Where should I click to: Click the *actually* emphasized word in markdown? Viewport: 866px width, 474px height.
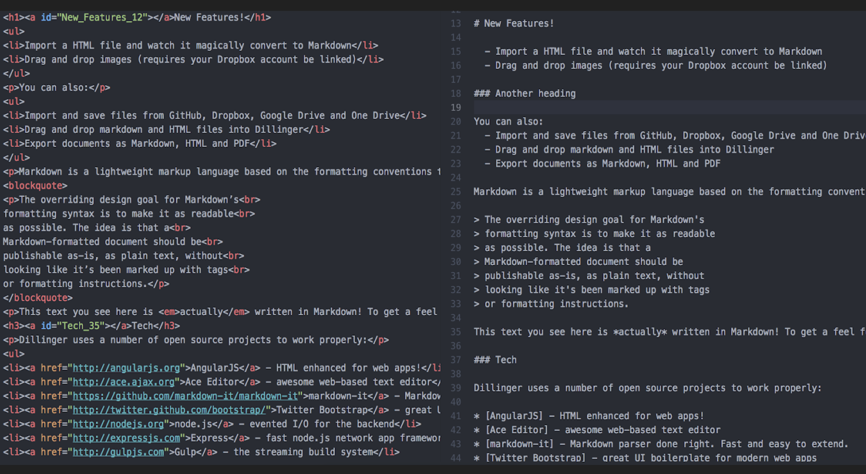click(x=640, y=332)
